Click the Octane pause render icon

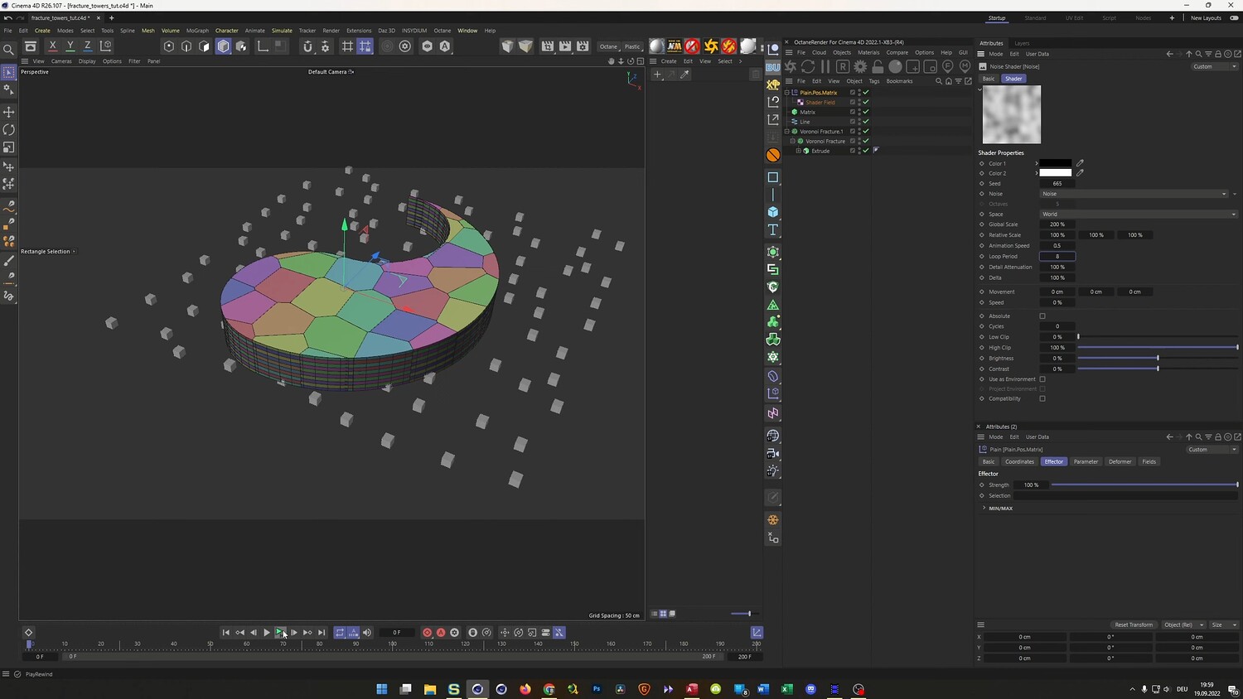[x=825, y=66]
